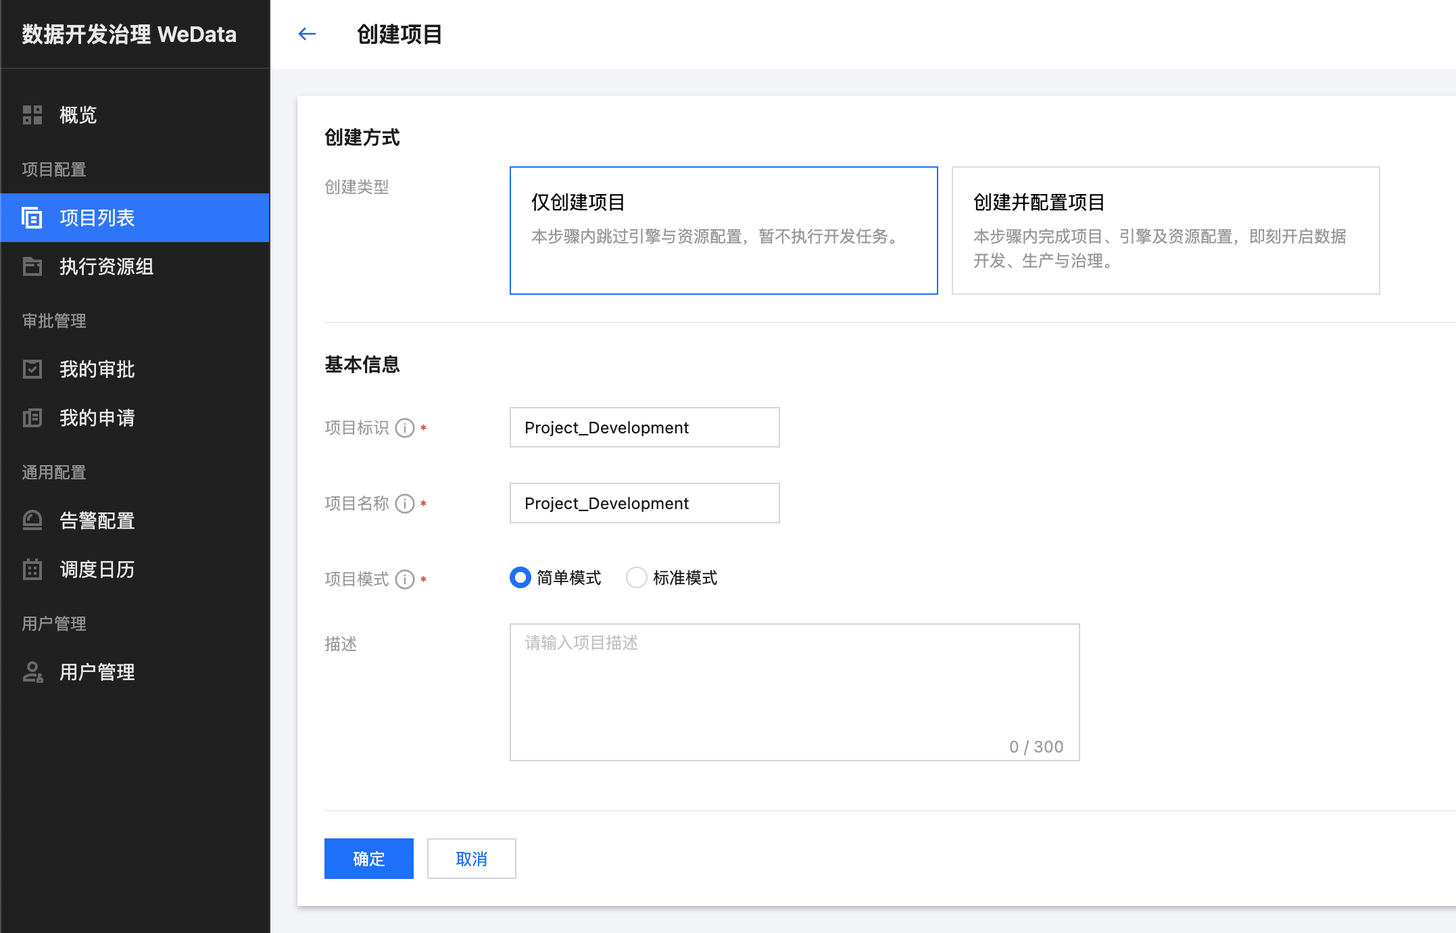Viewport: 1456px width, 933px height.
Task: Select the 标准模式 radio button
Action: click(x=636, y=577)
